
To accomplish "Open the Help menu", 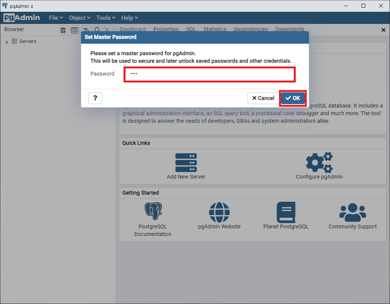I will [129, 18].
